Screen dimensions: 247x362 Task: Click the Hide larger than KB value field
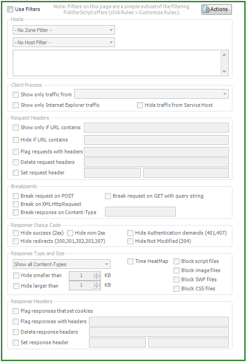[81, 285]
